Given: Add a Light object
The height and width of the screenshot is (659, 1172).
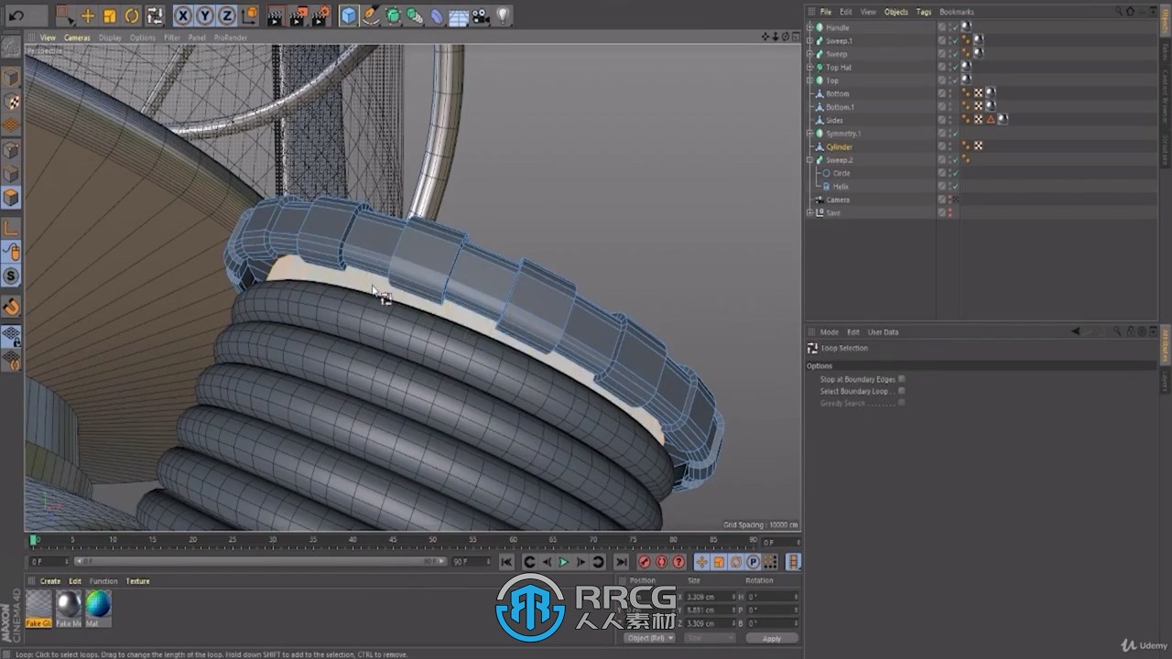Looking at the screenshot, I should click(x=503, y=16).
